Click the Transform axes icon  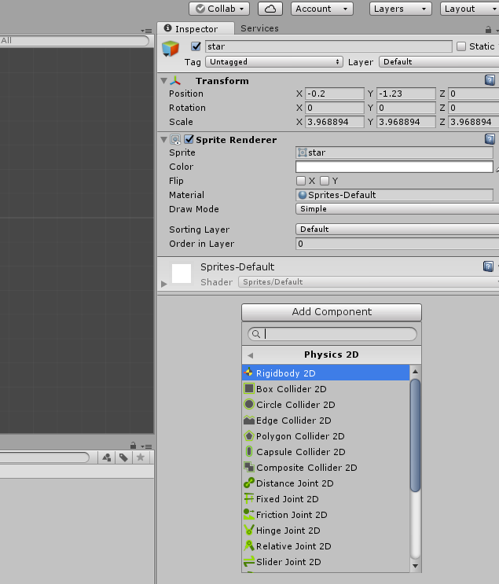tap(175, 80)
